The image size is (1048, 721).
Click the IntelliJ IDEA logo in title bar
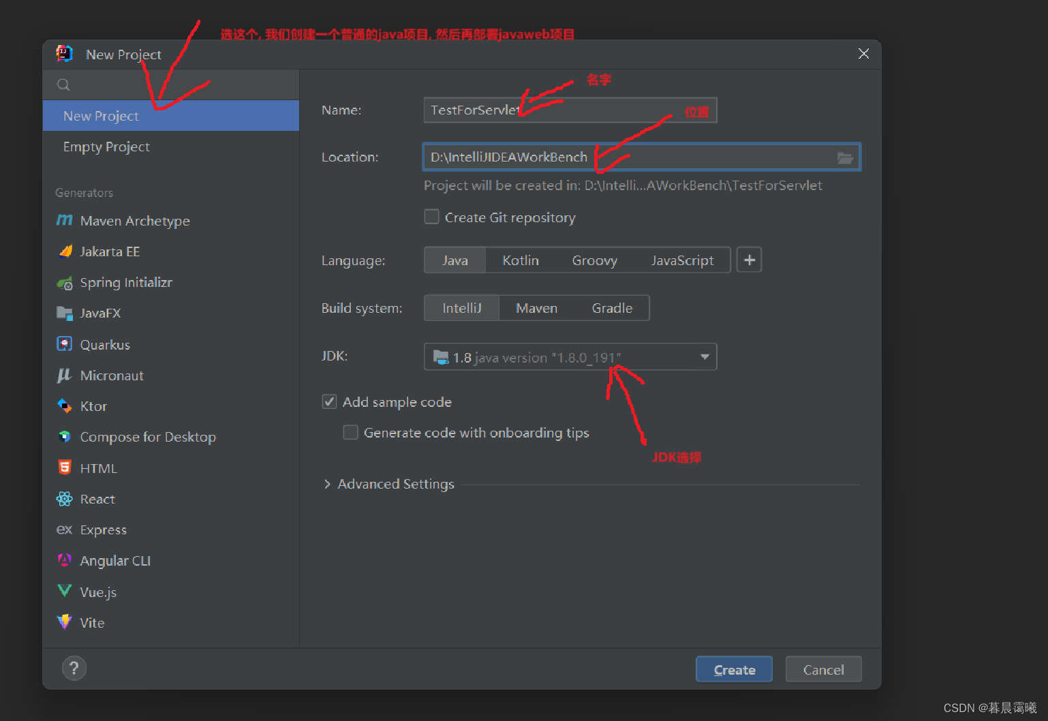[64, 54]
